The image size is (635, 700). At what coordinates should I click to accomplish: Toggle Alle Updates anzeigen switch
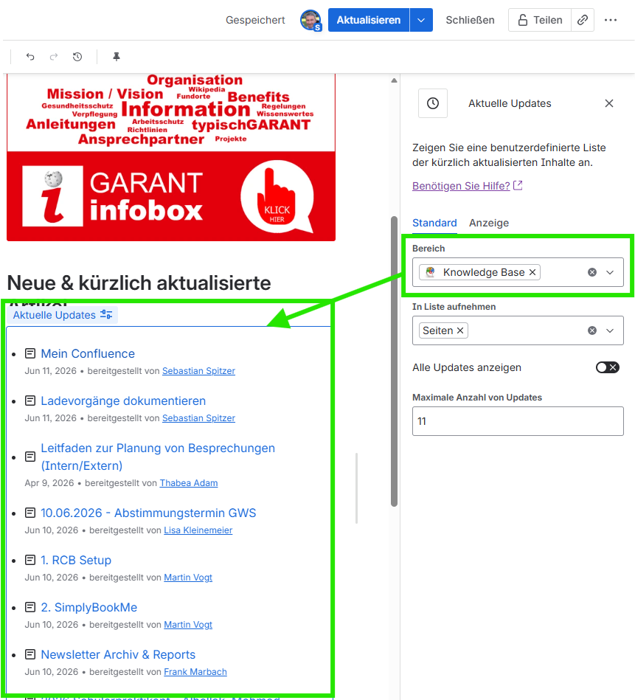607,367
